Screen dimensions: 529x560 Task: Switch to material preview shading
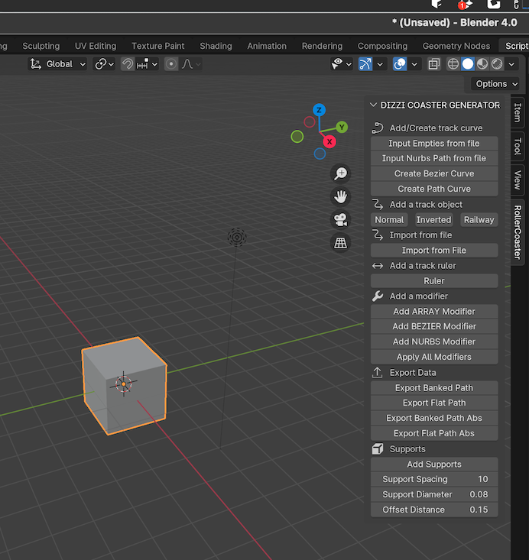coord(482,64)
